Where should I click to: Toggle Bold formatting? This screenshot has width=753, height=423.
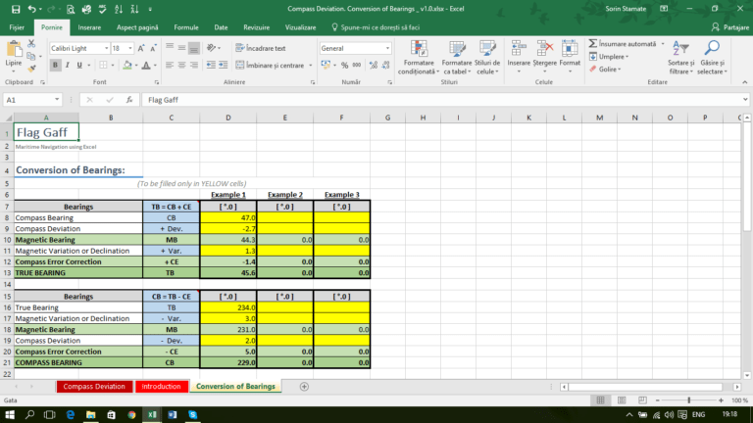pos(55,65)
